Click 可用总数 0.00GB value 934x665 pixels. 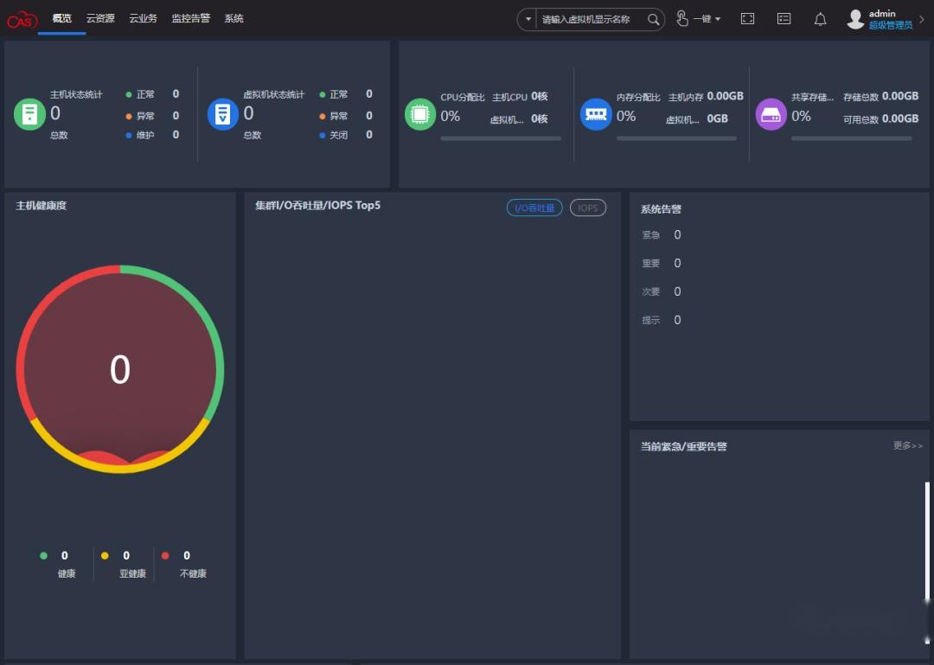(900, 118)
